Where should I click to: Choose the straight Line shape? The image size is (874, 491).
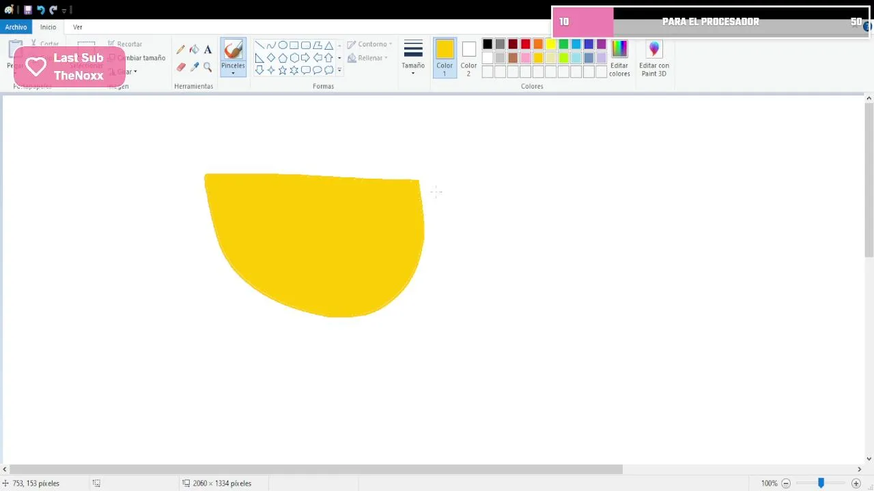click(259, 45)
